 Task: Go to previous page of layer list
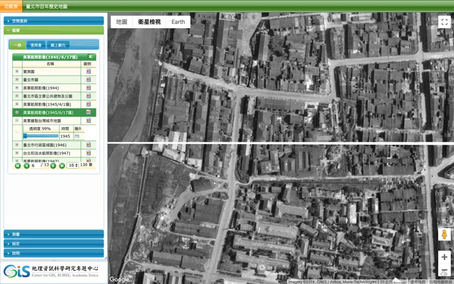[26, 166]
